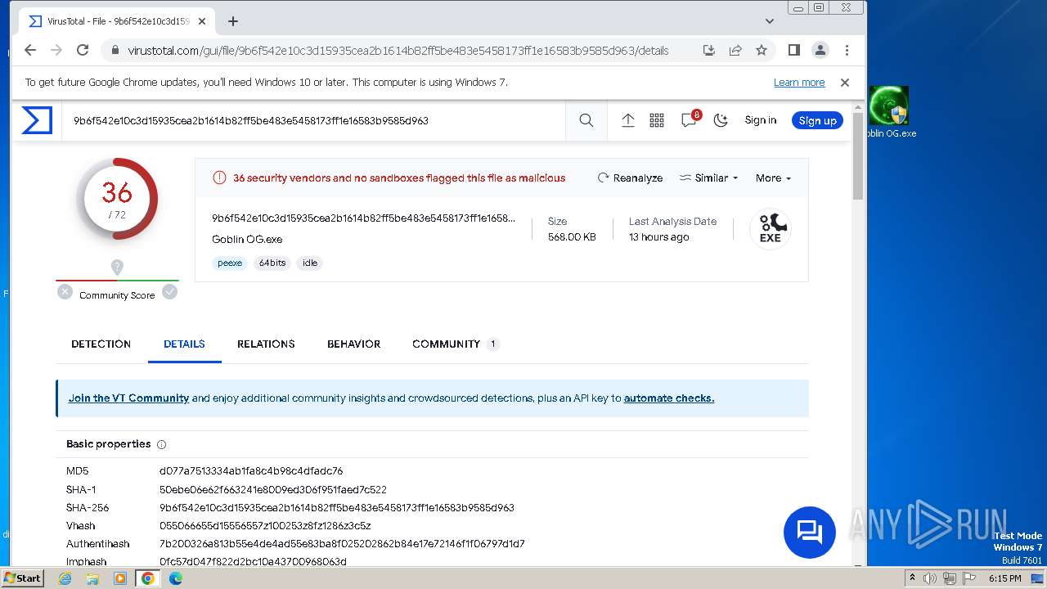
Task: Open media player from taskbar
Action: (x=120, y=578)
